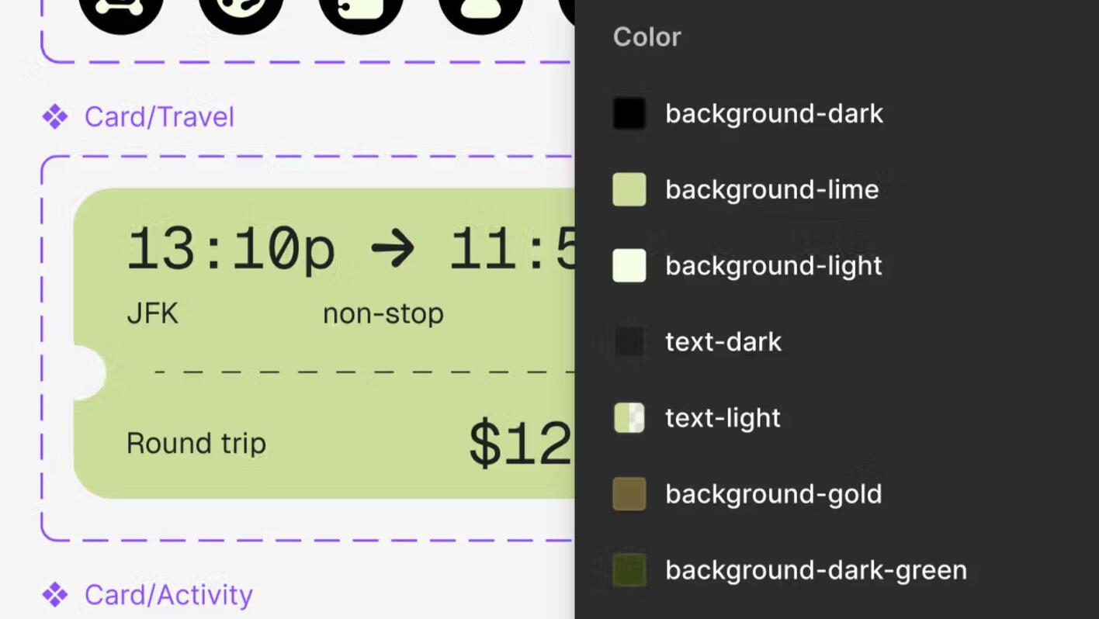This screenshot has height=619, width=1099.
Task: Select the background-lime style name
Action: coord(772,189)
